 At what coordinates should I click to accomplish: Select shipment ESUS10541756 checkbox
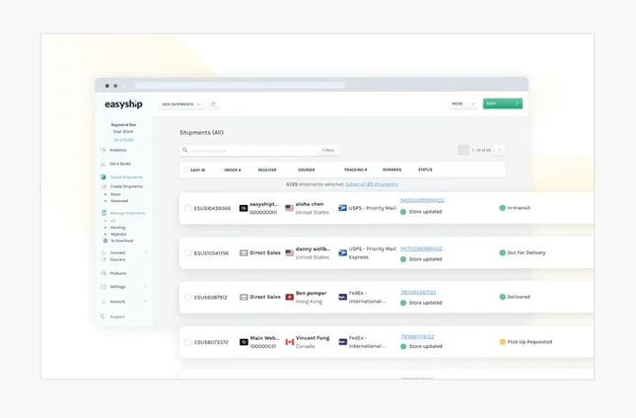[x=187, y=253]
